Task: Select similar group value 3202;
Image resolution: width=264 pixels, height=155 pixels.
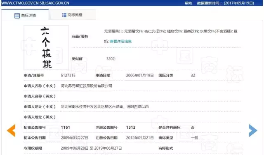Action: (111, 59)
